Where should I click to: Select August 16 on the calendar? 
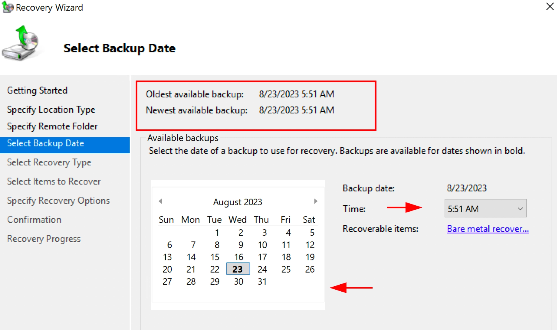click(238, 257)
